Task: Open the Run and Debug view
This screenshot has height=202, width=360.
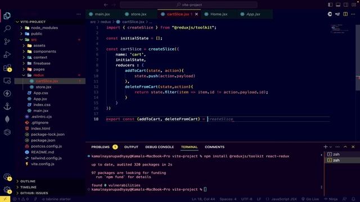Action: pos(7,54)
